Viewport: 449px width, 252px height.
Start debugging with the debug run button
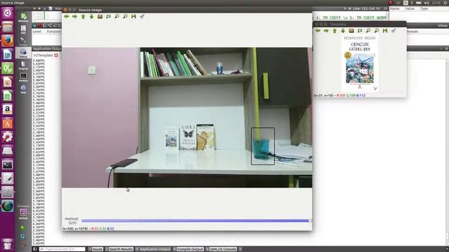coord(23,237)
